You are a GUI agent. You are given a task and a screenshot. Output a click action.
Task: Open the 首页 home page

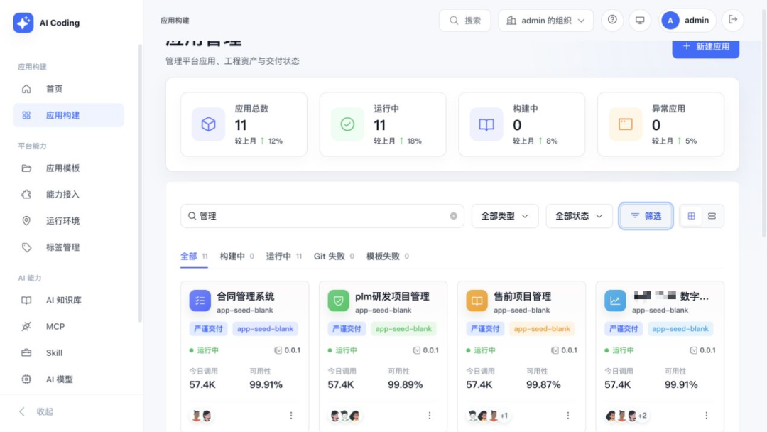pyautogui.click(x=68, y=89)
